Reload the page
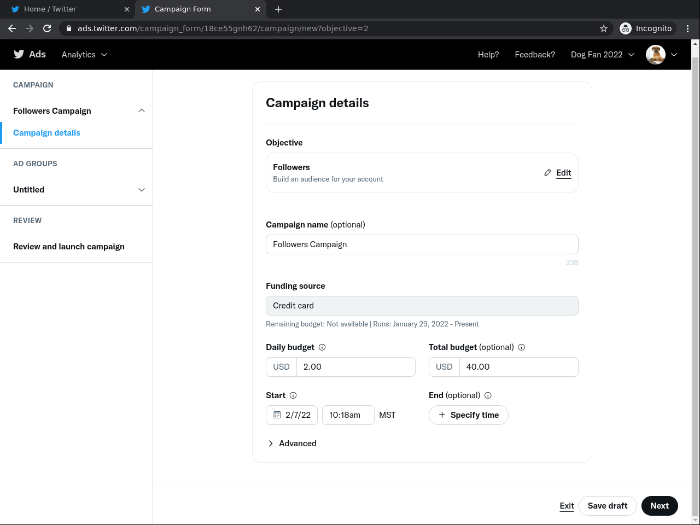700x525 pixels. pyautogui.click(x=47, y=28)
